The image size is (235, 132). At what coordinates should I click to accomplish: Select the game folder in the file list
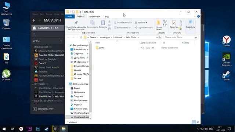point(102,48)
